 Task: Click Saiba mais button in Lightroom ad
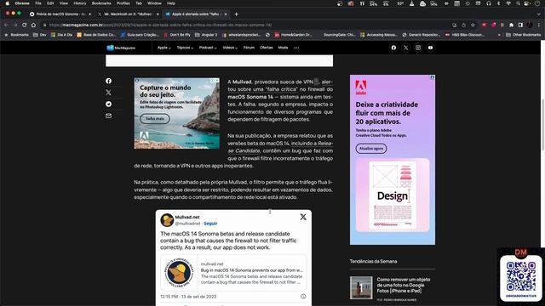(155, 119)
